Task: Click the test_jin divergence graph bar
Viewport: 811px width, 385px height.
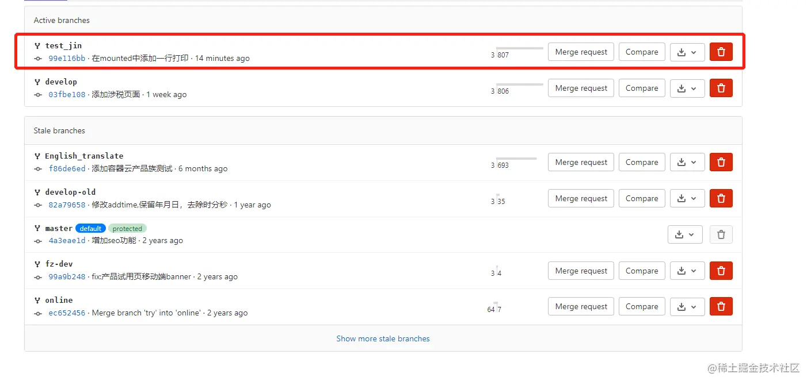Action: click(x=519, y=49)
